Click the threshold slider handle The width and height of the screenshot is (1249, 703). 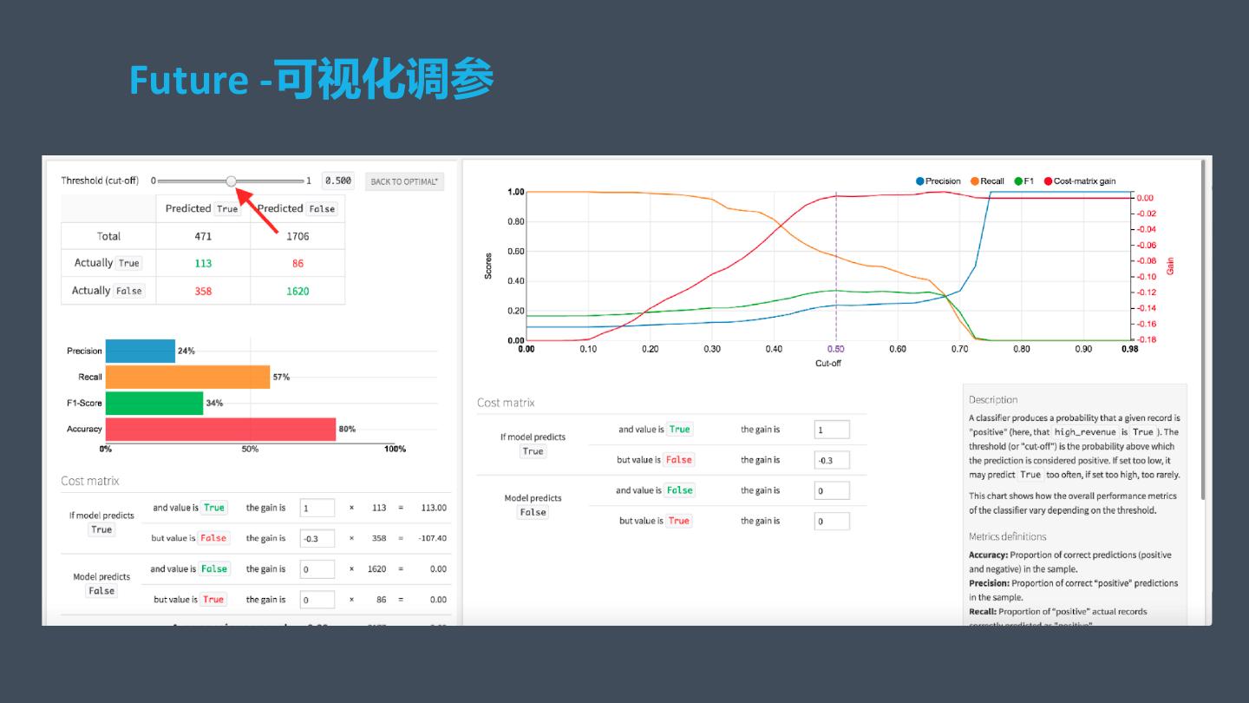point(231,181)
